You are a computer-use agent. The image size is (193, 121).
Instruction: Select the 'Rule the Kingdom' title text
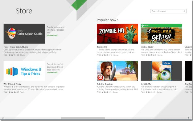pos(105,84)
